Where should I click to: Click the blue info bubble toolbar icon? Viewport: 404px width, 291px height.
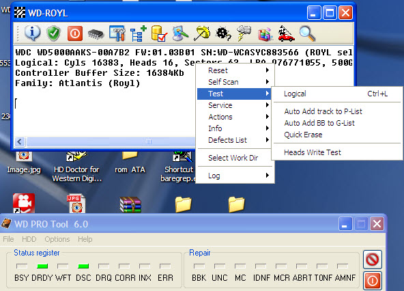[32, 33]
